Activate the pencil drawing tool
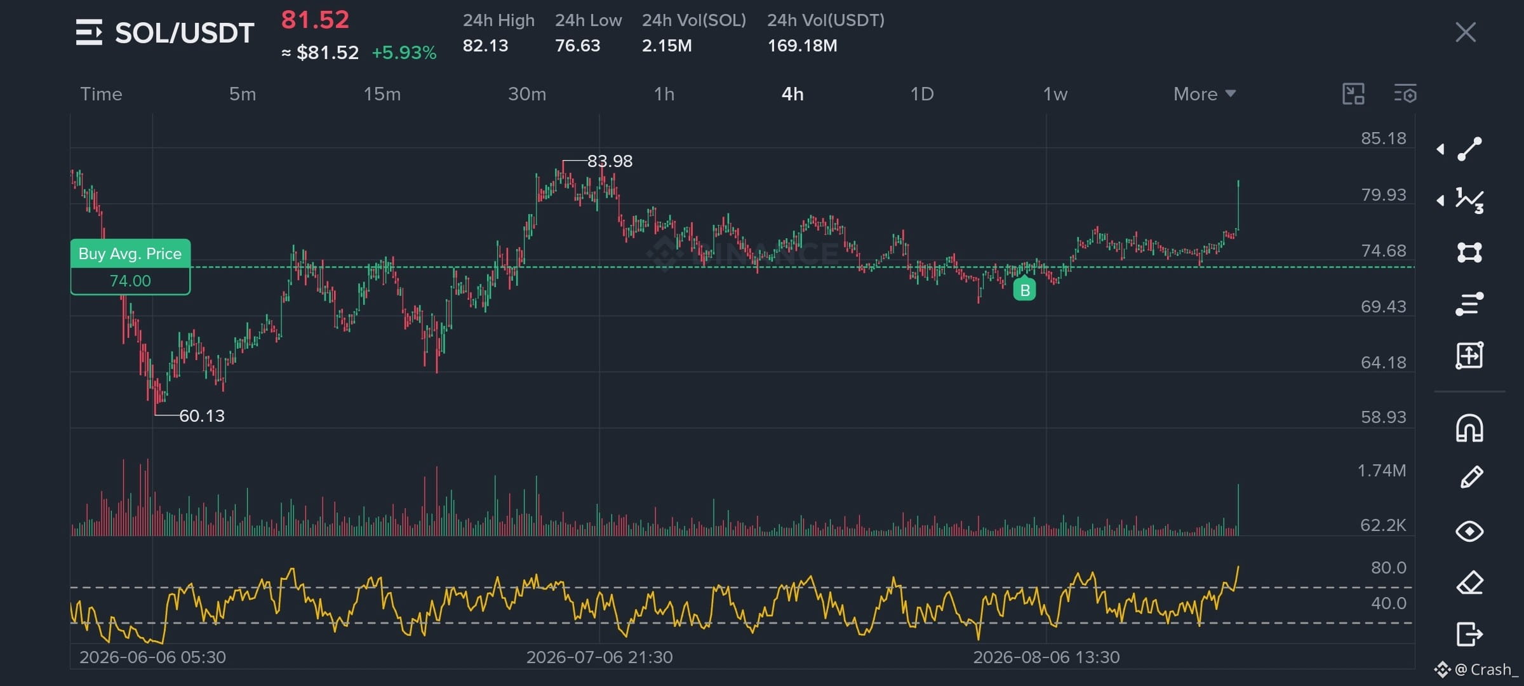1524x686 pixels. tap(1471, 478)
